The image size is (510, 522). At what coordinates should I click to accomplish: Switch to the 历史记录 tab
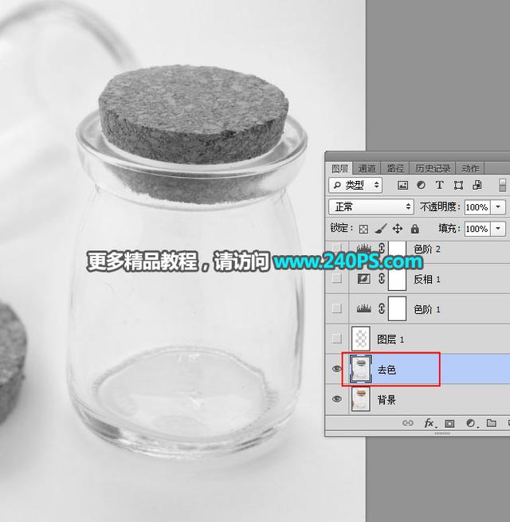(433, 168)
